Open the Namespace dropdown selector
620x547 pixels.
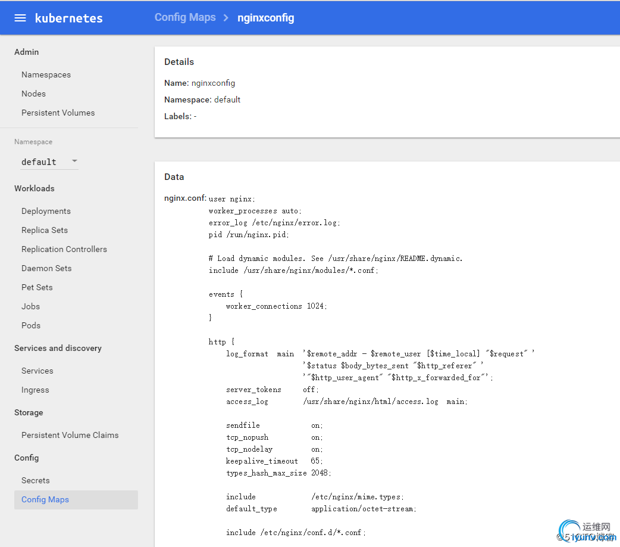46,161
